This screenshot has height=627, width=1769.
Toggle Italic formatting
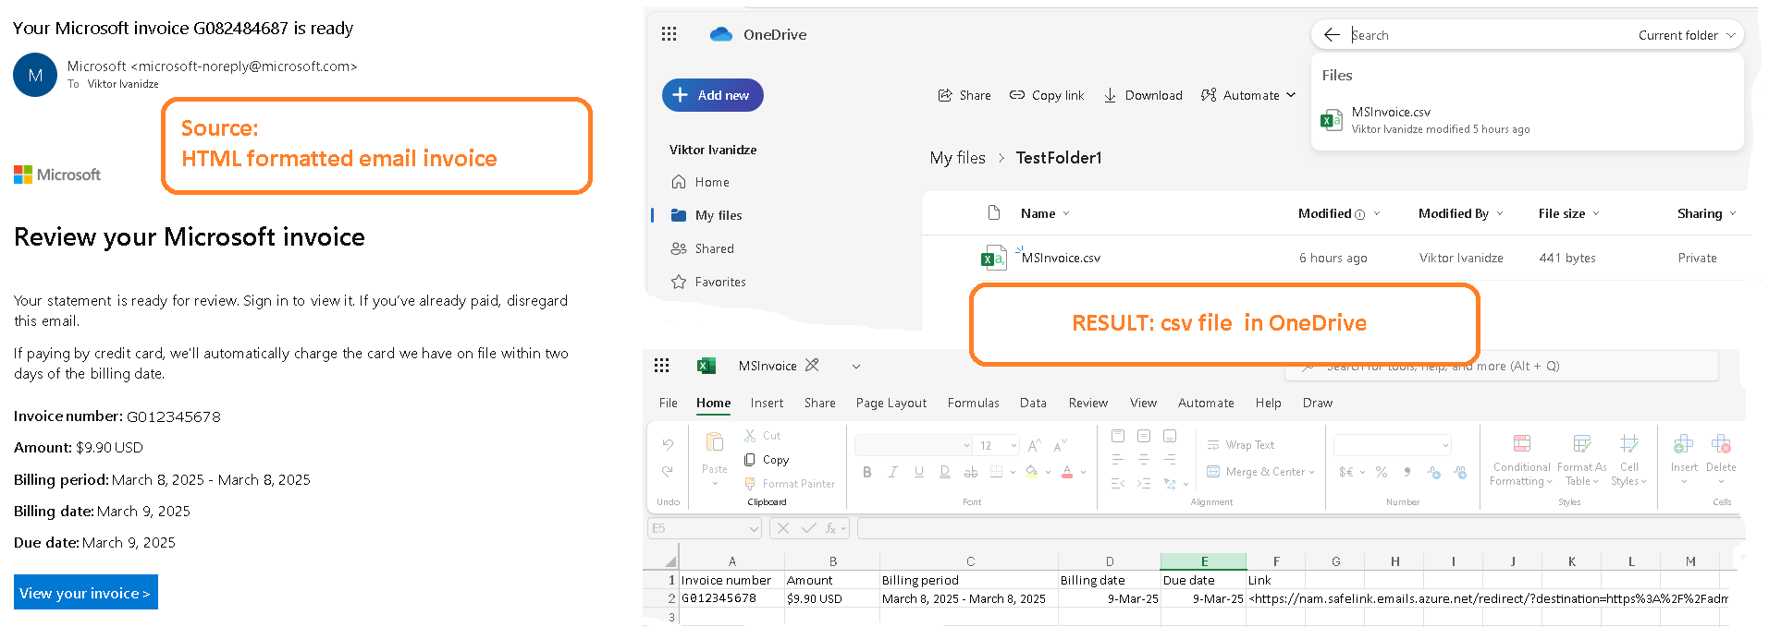click(892, 472)
